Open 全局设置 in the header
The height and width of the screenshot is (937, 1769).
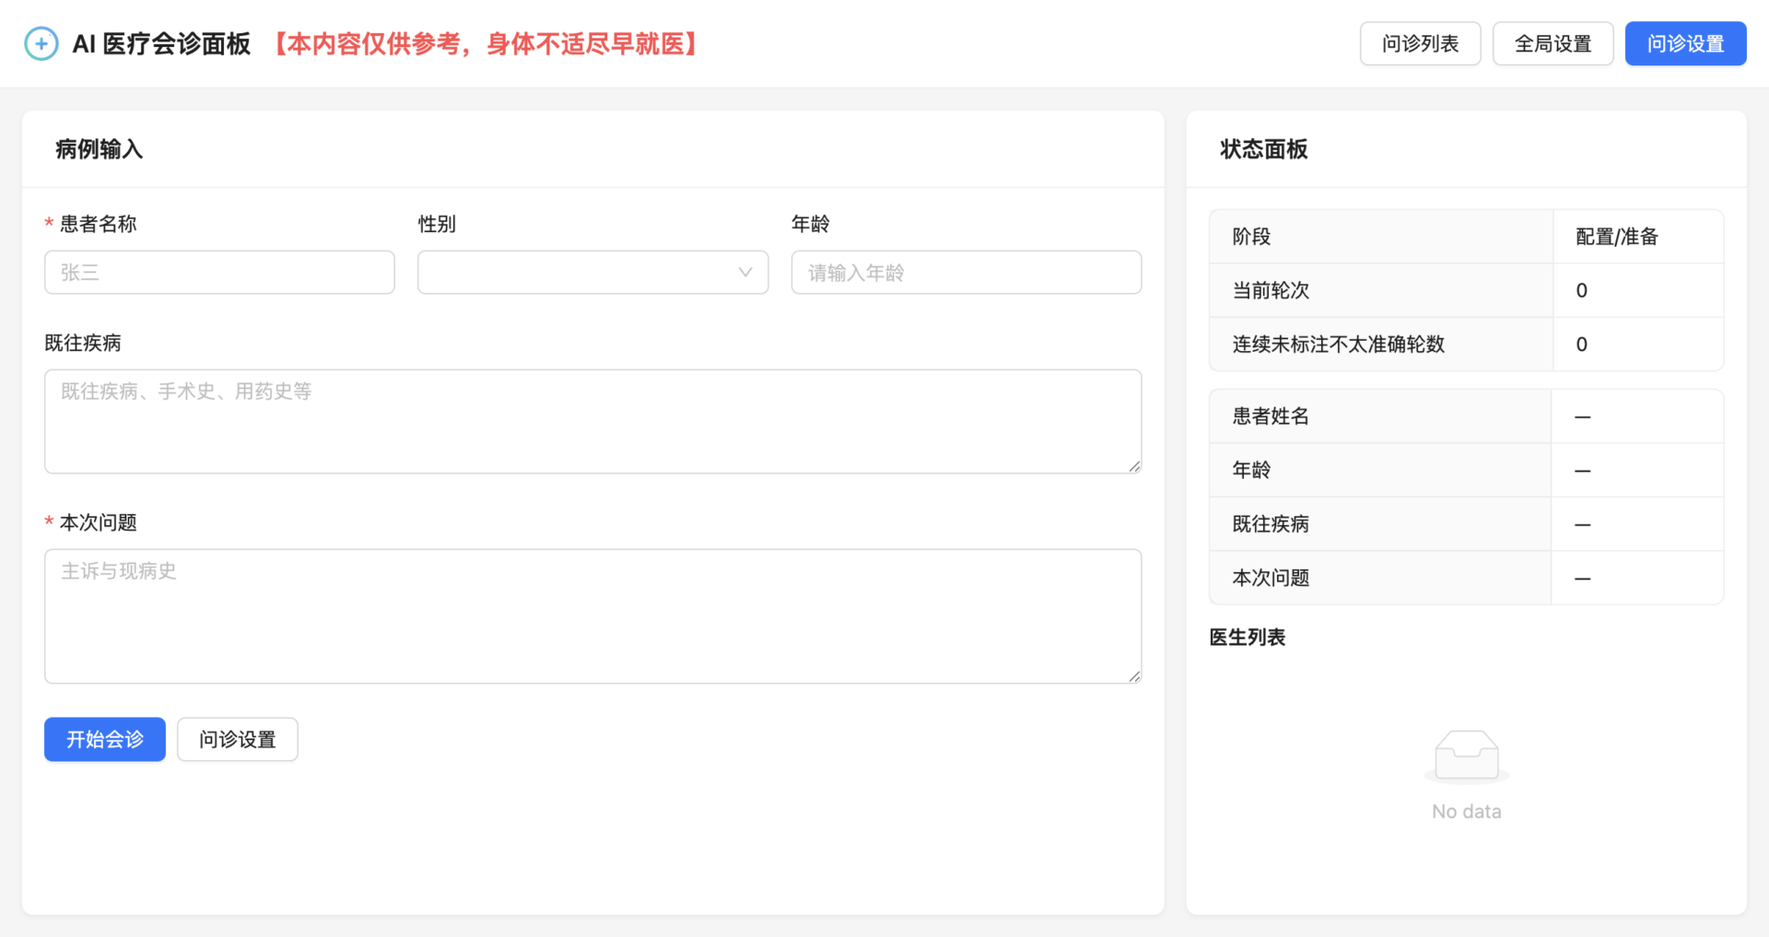coord(1552,43)
